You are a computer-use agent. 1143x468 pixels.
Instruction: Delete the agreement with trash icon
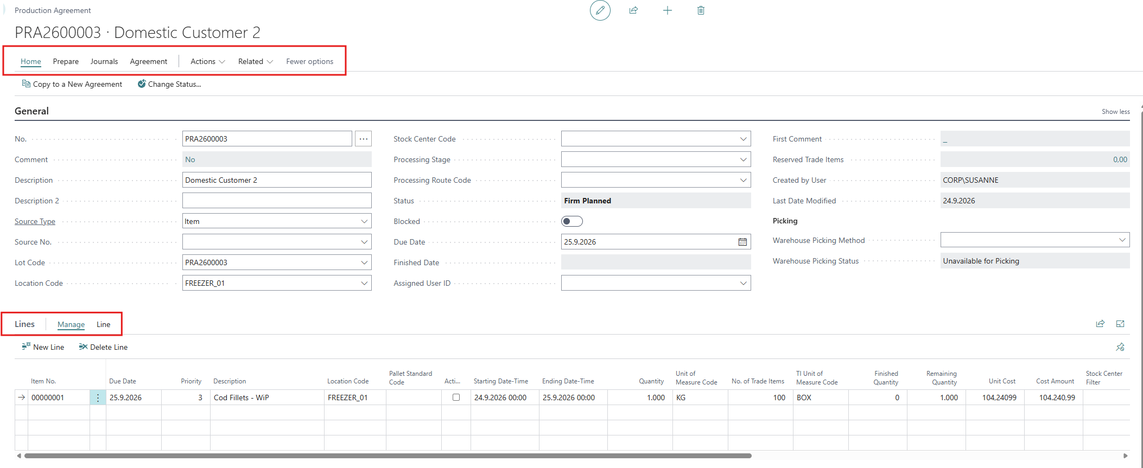coord(701,10)
